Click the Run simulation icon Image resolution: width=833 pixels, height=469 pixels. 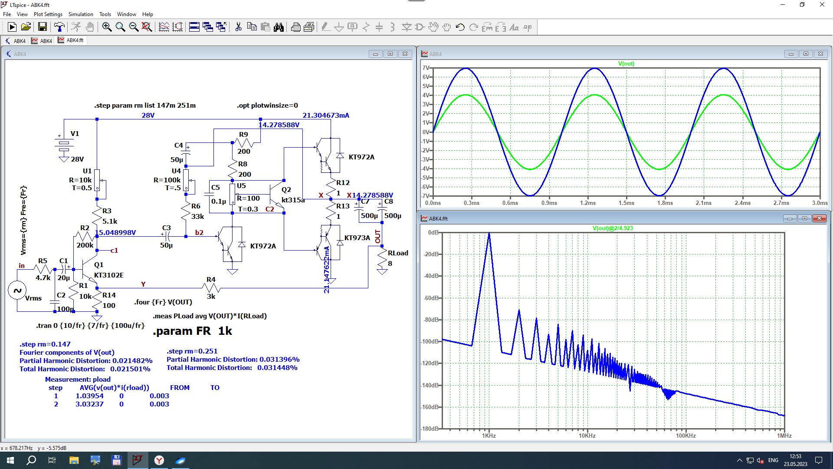click(12, 27)
